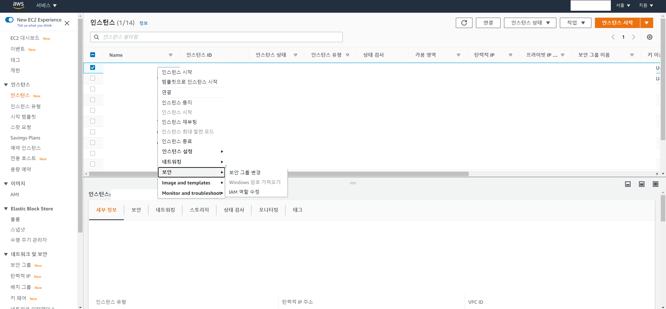Open the 서비스 dropdown menu
This screenshot has height=309, width=666.
point(46,5)
